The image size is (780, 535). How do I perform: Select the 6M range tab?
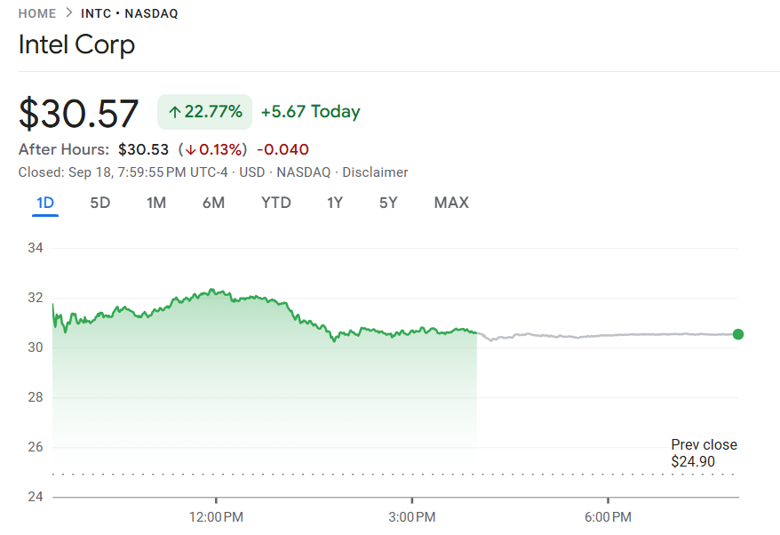(213, 203)
